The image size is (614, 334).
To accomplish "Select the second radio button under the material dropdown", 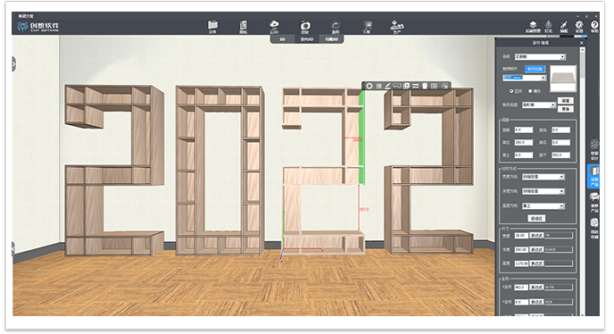I will 530,91.
